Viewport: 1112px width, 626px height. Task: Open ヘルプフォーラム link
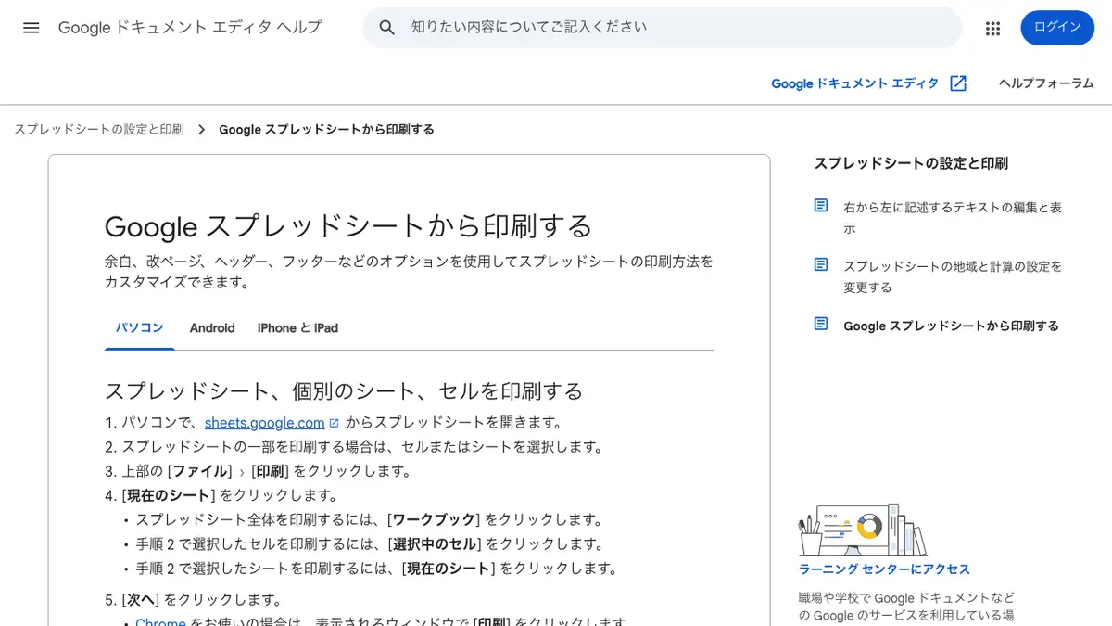pos(1046,83)
